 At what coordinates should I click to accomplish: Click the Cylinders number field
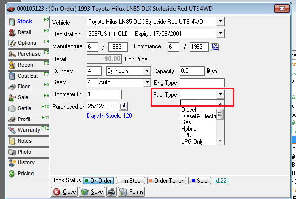[94, 71]
